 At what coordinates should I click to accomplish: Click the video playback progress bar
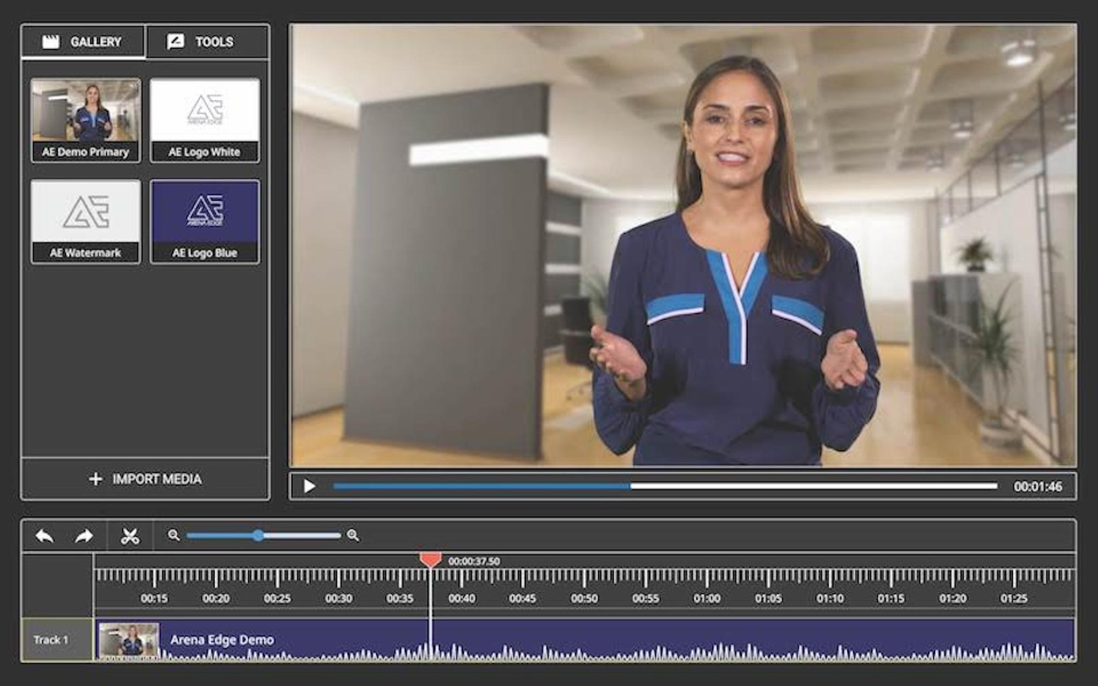(665, 486)
